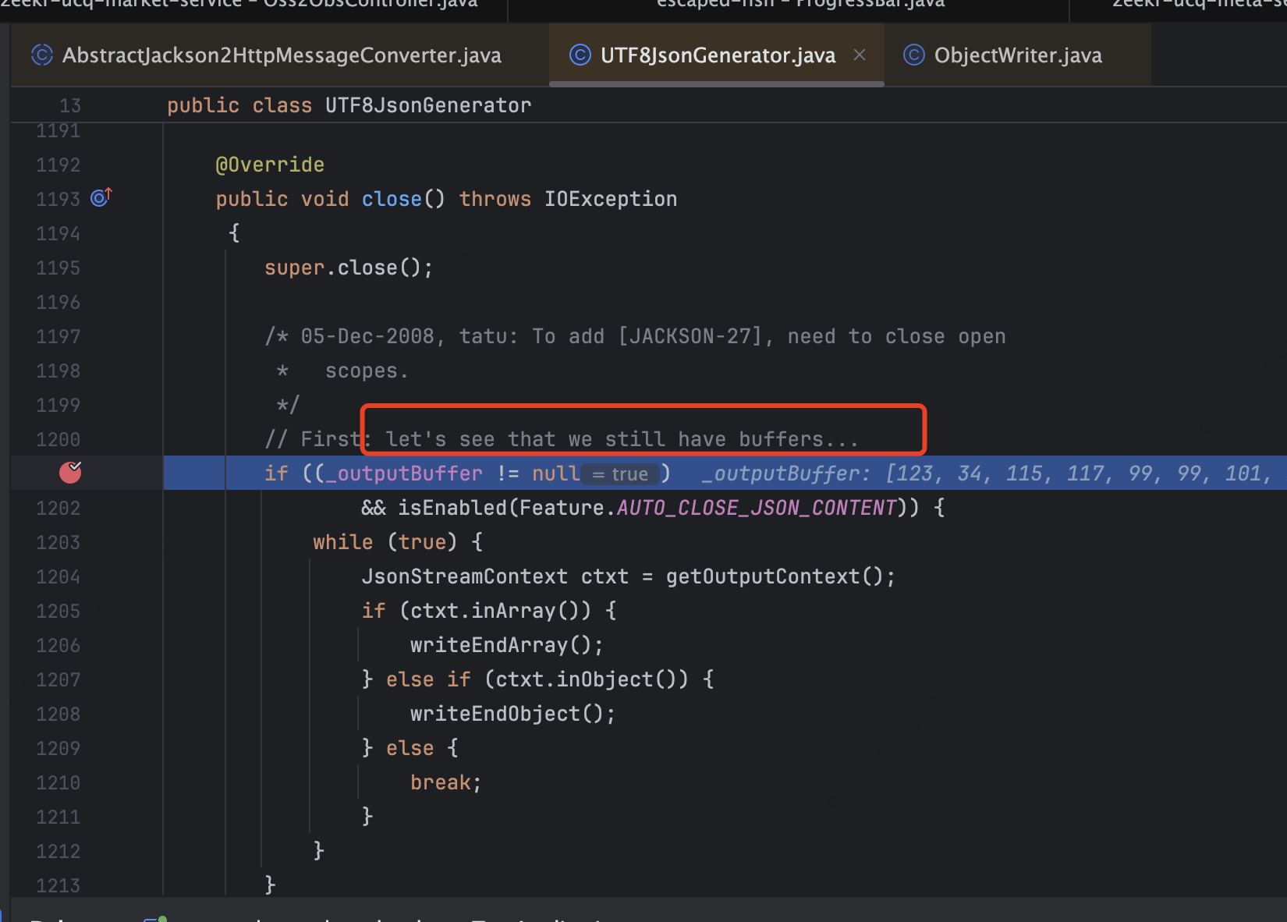The height and width of the screenshot is (922, 1287).
Task: Select the UTF8JsonGenerator.java tab
Action: 717,55
